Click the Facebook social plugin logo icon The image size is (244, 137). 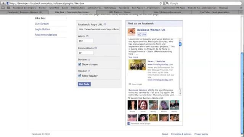(x=129, y=123)
